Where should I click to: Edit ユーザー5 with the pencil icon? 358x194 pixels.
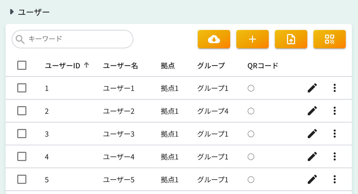click(312, 179)
